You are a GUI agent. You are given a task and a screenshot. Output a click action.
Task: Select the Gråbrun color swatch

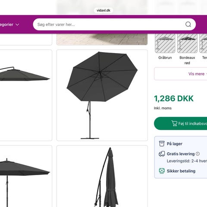165,43
